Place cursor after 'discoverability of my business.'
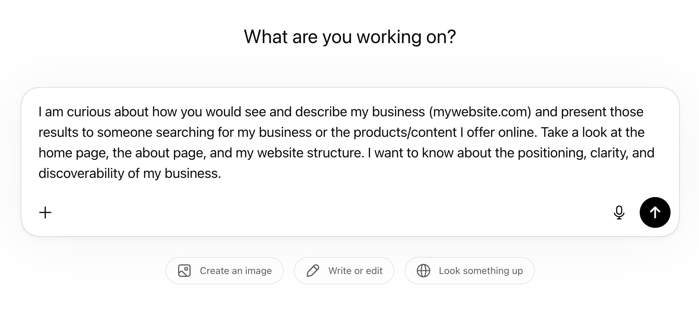The image size is (699, 312). point(223,173)
